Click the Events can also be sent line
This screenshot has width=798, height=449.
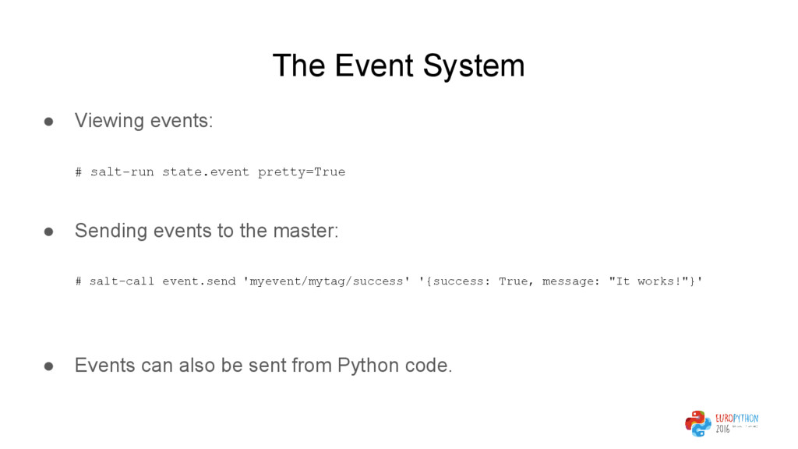pos(263,366)
